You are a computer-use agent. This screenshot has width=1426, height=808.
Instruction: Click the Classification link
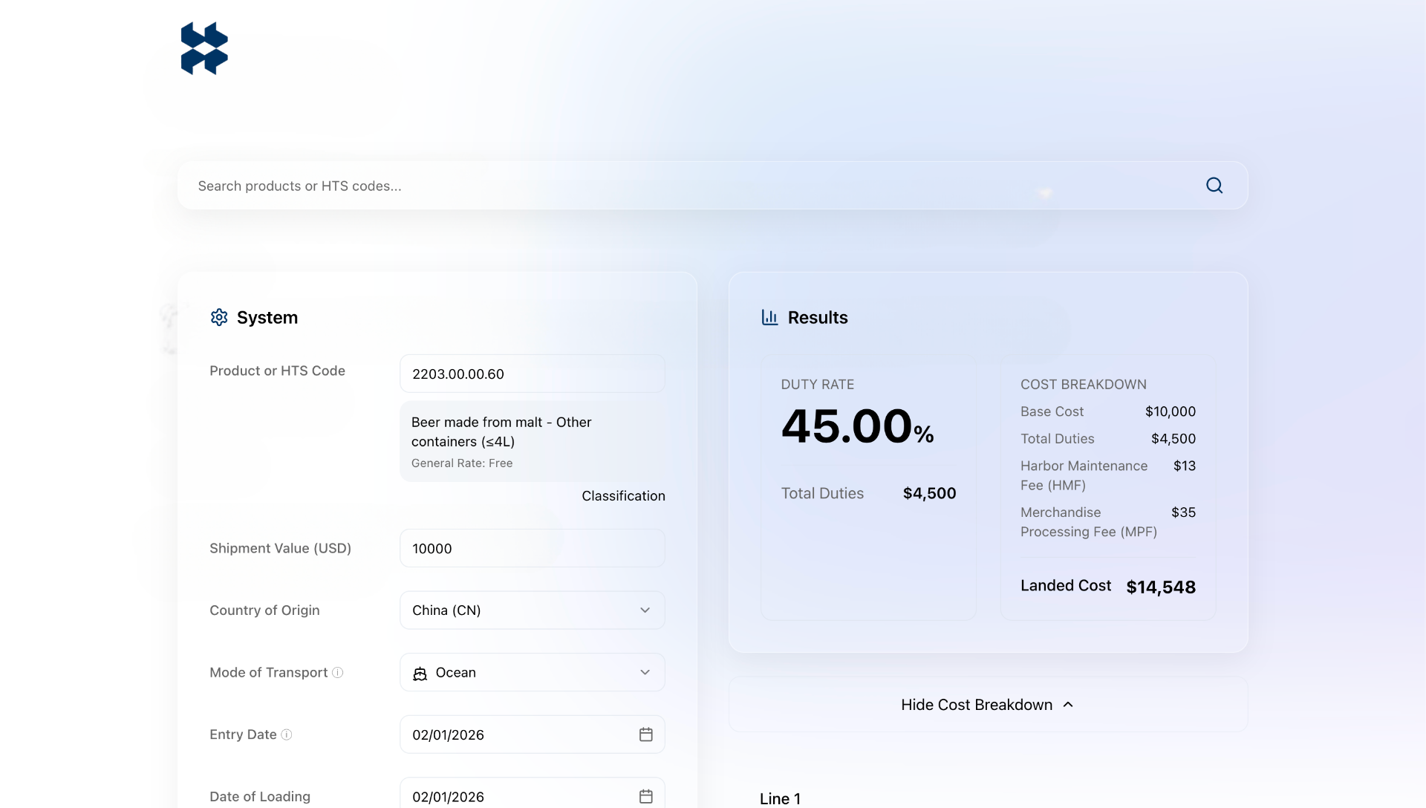[623, 496]
